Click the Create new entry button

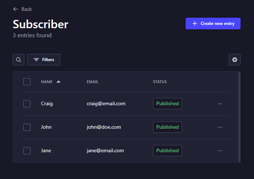coord(213,24)
